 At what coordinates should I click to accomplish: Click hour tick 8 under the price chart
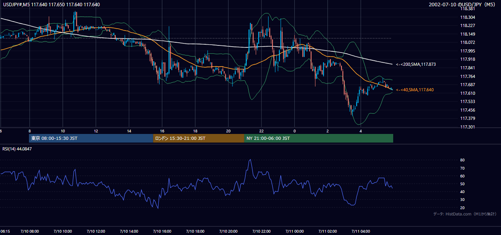(x=29, y=131)
